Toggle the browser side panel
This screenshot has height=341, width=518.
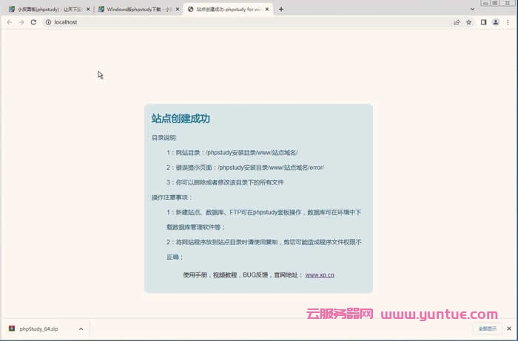483,22
